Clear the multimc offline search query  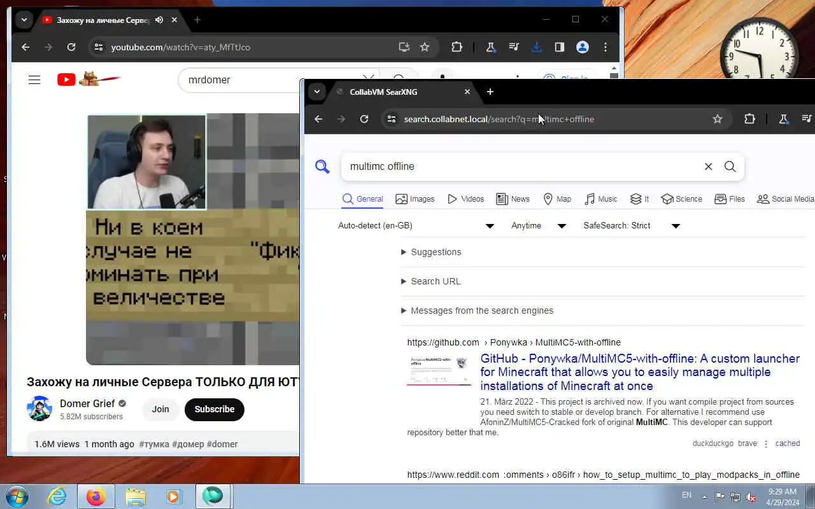708,167
